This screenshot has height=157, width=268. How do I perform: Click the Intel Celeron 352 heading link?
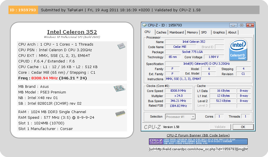(x=72, y=32)
